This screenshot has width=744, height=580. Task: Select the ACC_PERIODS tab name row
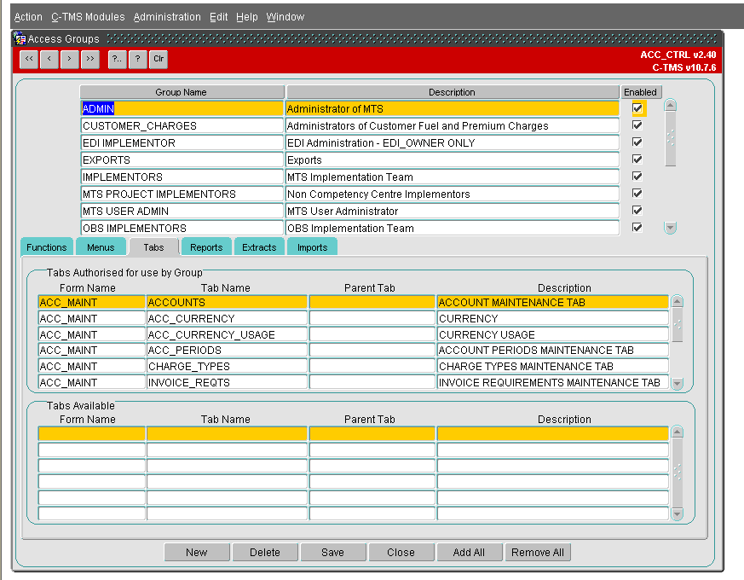[227, 351]
